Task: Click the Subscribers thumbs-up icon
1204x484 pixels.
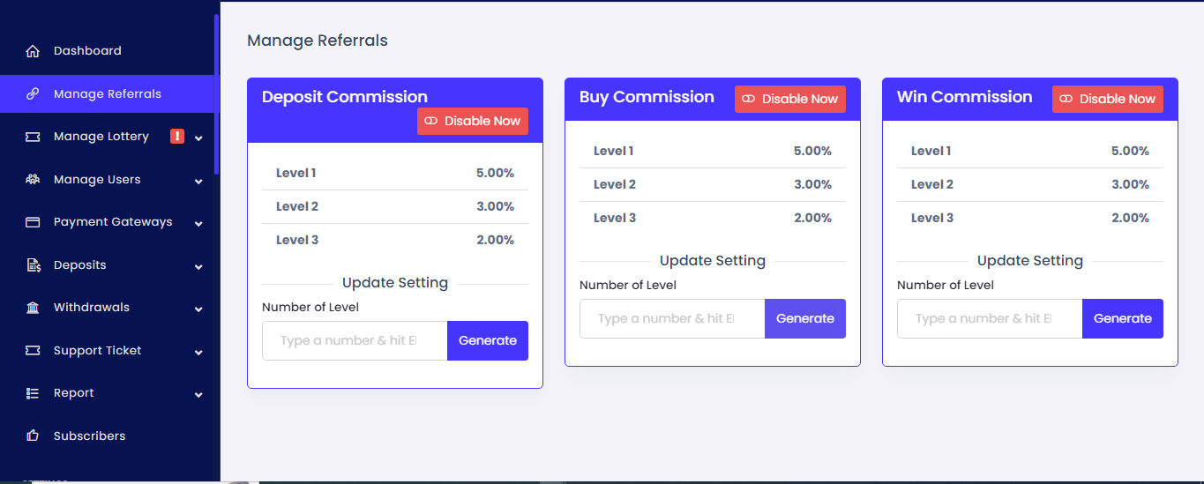Action: point(33,436)
